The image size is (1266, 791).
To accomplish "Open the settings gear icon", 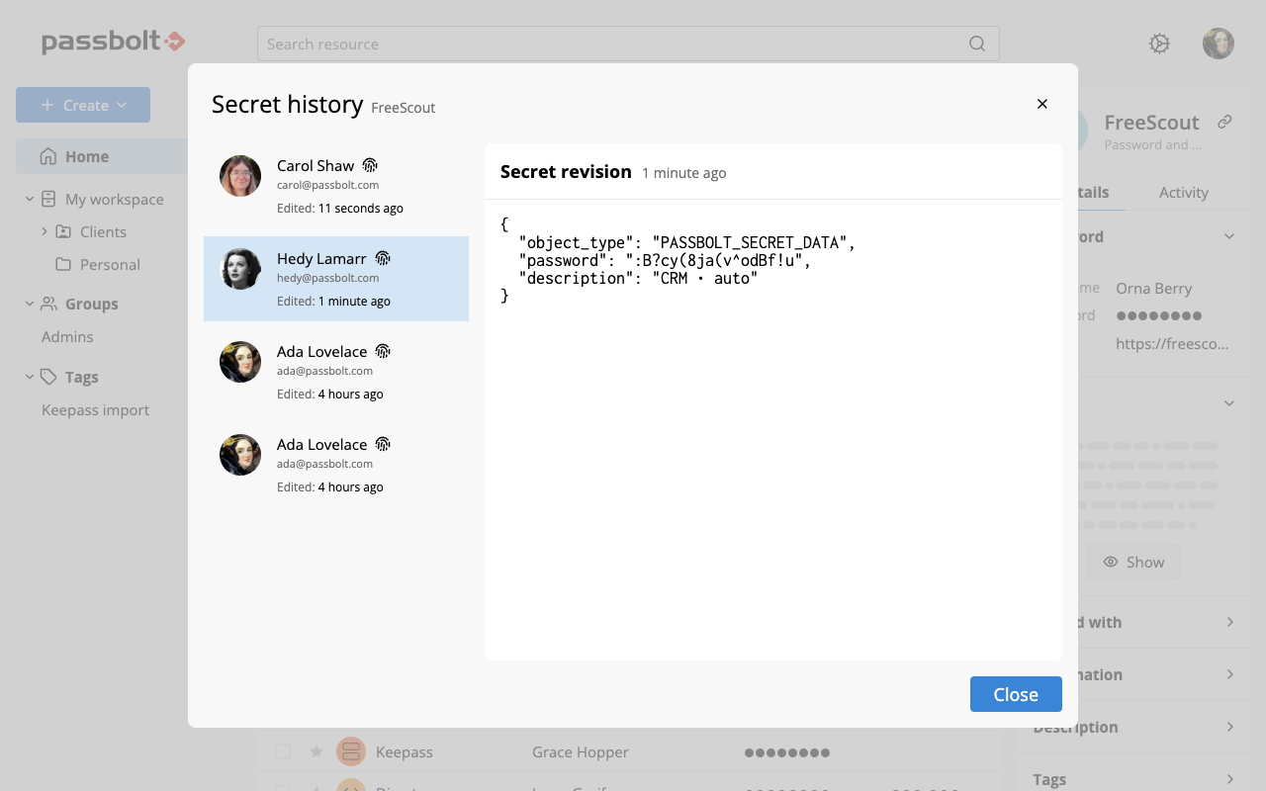I will pos(1159,44).
